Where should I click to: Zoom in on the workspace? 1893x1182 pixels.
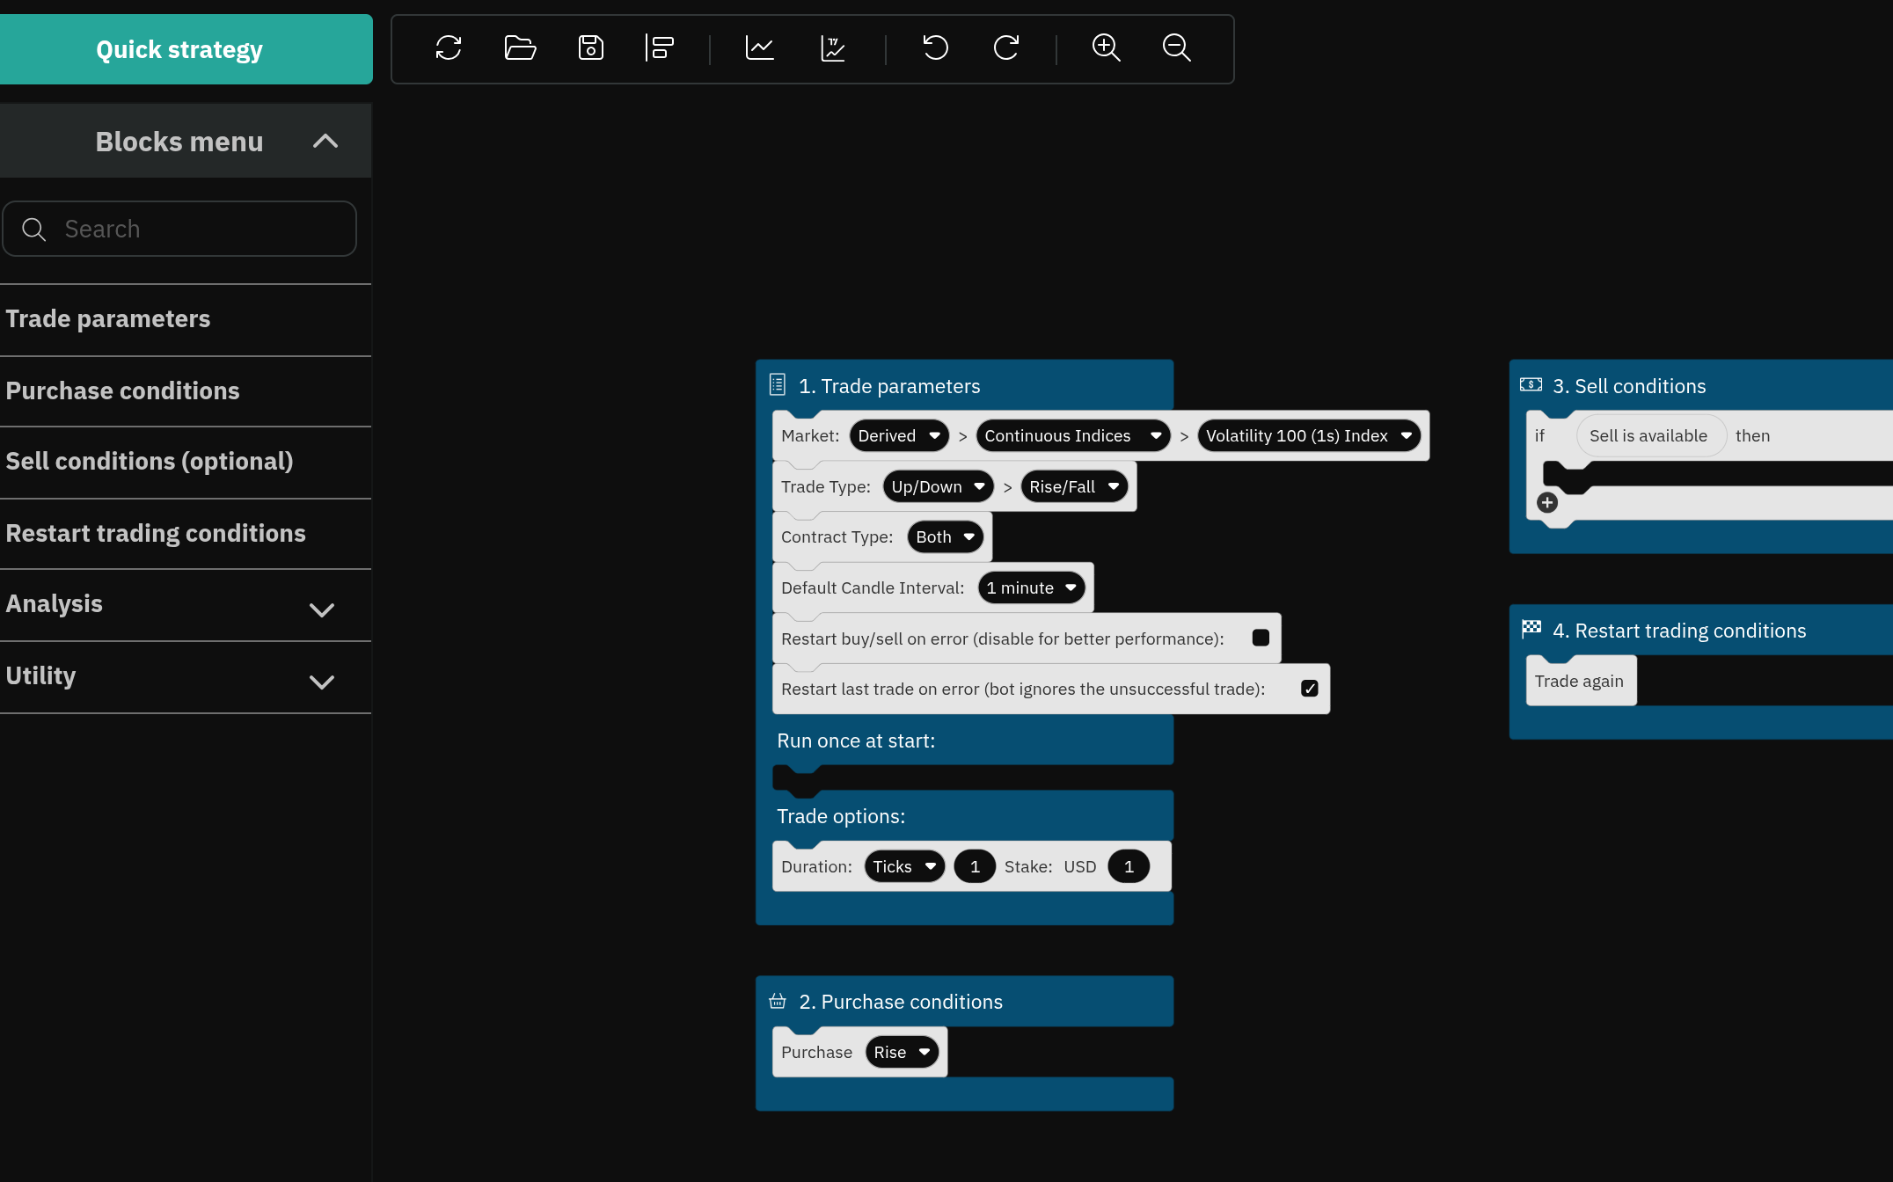(x=1106, y=47)
